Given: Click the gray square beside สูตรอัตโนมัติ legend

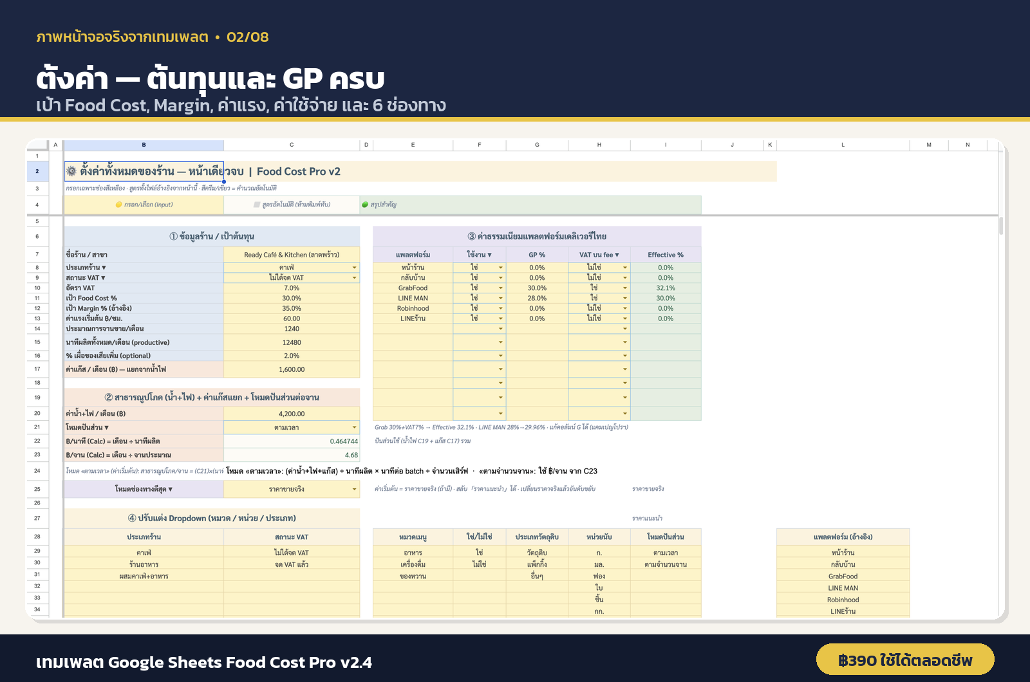Looking at the screenshot, I should (257, 205).
